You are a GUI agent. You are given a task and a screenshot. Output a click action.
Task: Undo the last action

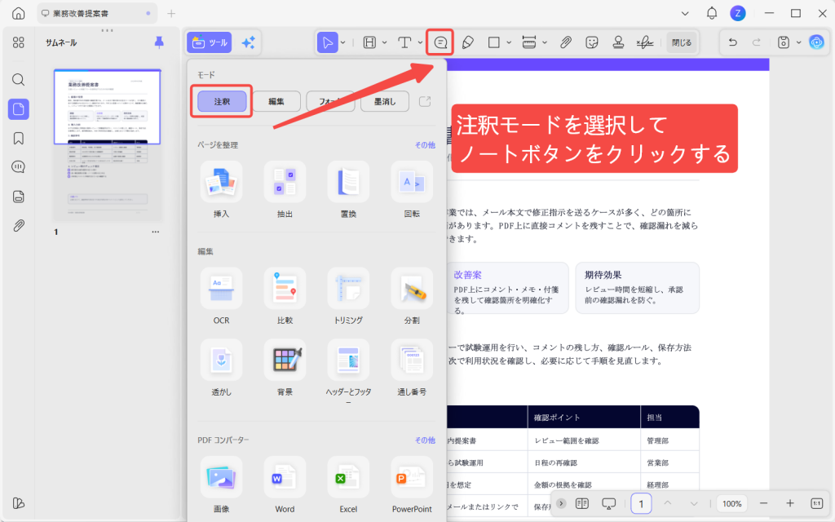pos(733,42)
